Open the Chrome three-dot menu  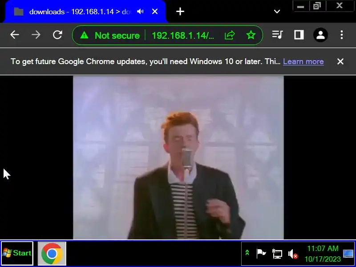click(x=341, y=35)
